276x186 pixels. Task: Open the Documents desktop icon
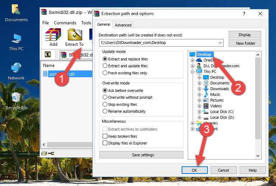pyautogui.click(x=16, y=13)
